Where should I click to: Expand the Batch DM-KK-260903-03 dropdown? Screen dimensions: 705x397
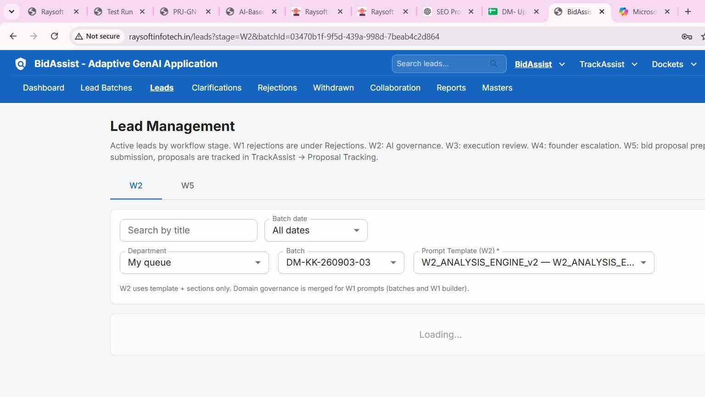pos(341,262)
